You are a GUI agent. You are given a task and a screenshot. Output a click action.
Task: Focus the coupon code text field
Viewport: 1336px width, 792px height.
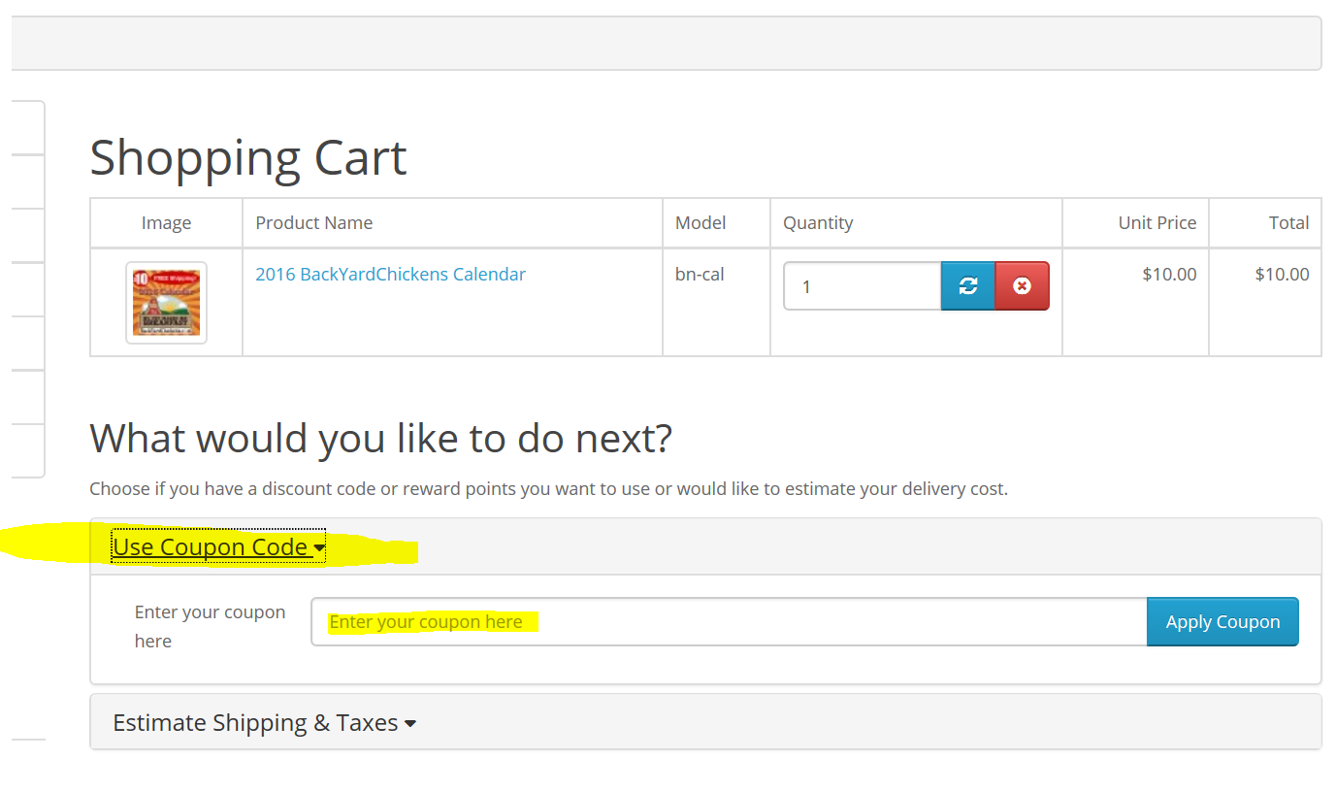(728, 622)
